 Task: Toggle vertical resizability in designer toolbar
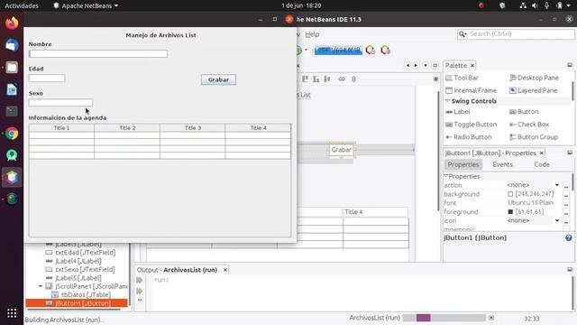pos(353,79)
